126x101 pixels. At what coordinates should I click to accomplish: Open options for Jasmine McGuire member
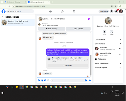click(120, 54)
